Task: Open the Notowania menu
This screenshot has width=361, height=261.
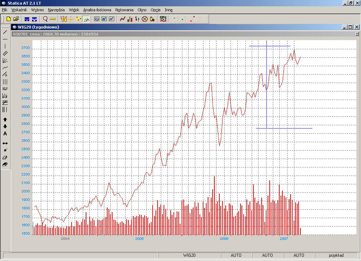Action: click(124, 10)
